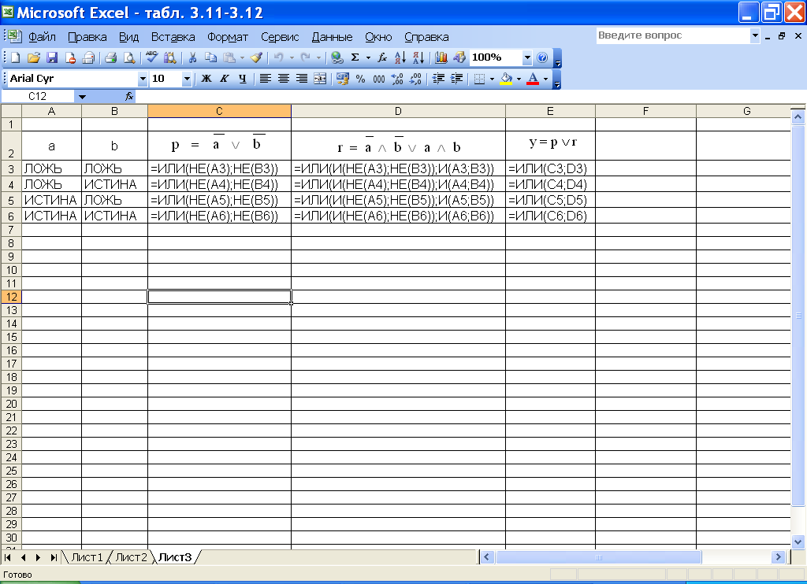Screen dimensions: 807x584
Task: Insert function fx button in formula bar
Action: [x=128, y=96]
